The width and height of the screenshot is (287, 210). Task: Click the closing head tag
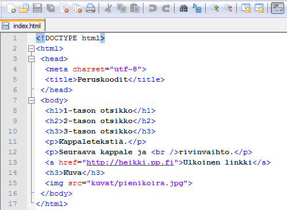point(56,90)
